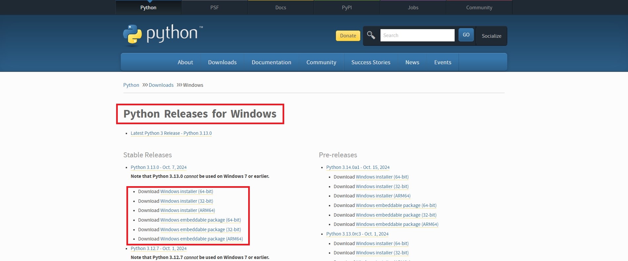Screen dimensions: 628x261
Task: Open the About navigation menu
Action: (x=185, y=62)
